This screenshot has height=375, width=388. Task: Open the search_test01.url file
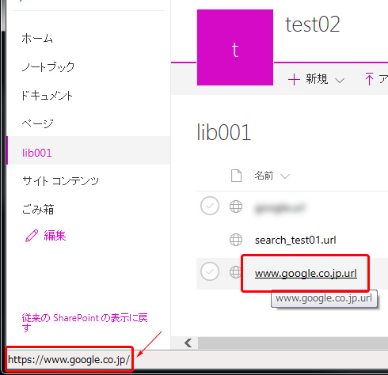[x=295, y=240]
